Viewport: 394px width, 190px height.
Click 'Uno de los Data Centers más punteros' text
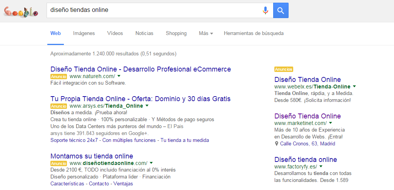[x=117, y=126]
